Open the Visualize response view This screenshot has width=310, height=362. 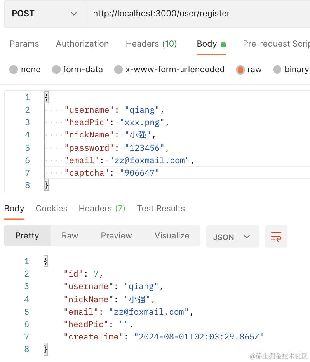[x=172, y=236]
